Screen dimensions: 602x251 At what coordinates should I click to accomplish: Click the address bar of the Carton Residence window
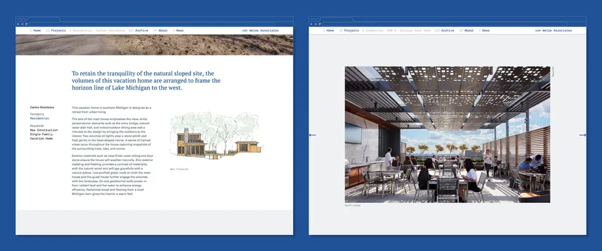[152, 24]
